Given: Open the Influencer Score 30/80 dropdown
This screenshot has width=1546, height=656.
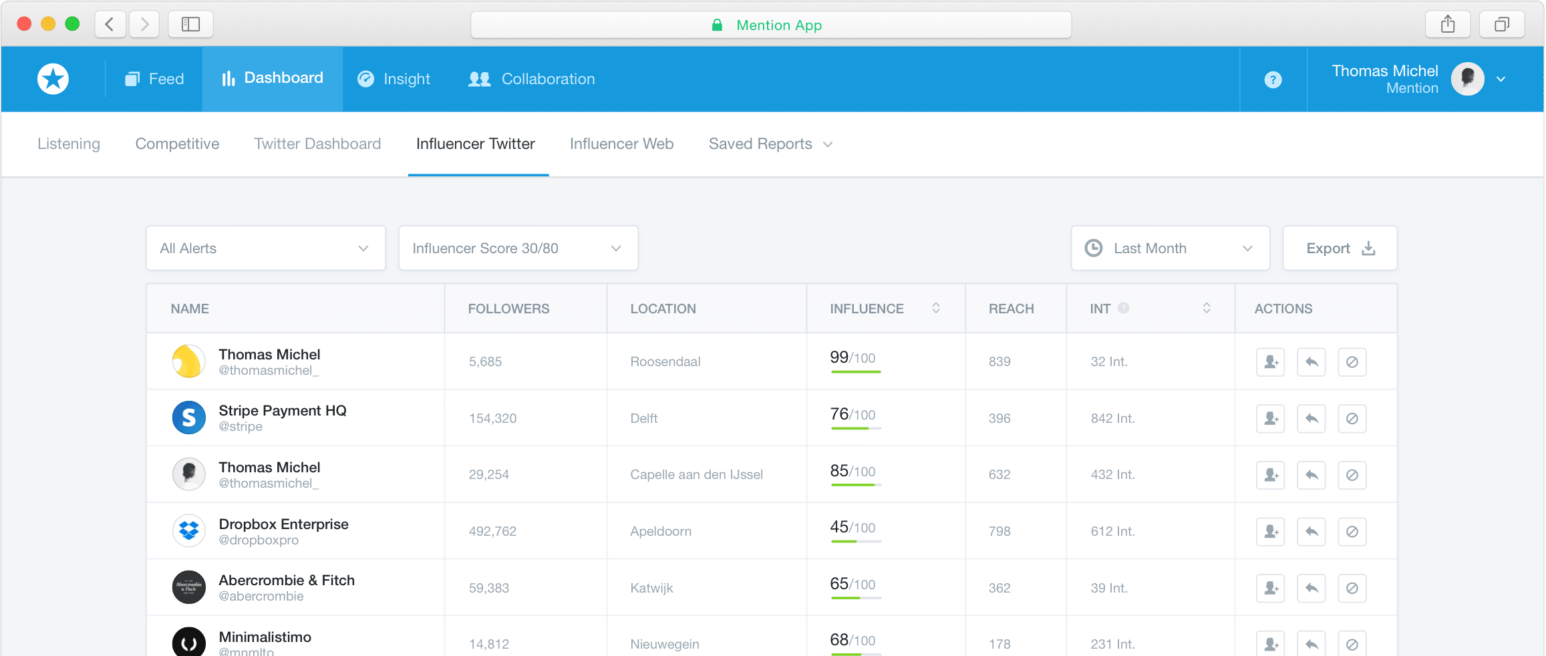Looking at the screenshot, I should pyautogui.click(x=518, y=248).
